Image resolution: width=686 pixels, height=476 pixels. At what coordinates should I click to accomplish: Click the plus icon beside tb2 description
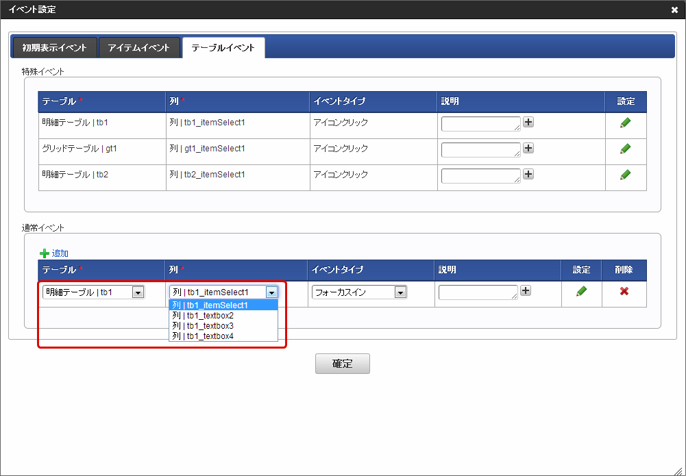point(528,174)
